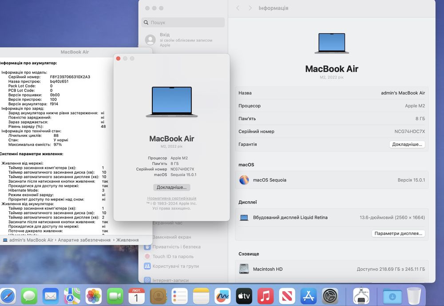
Task: Launch Freeform from the dock
Action: (x=222, y=296)
